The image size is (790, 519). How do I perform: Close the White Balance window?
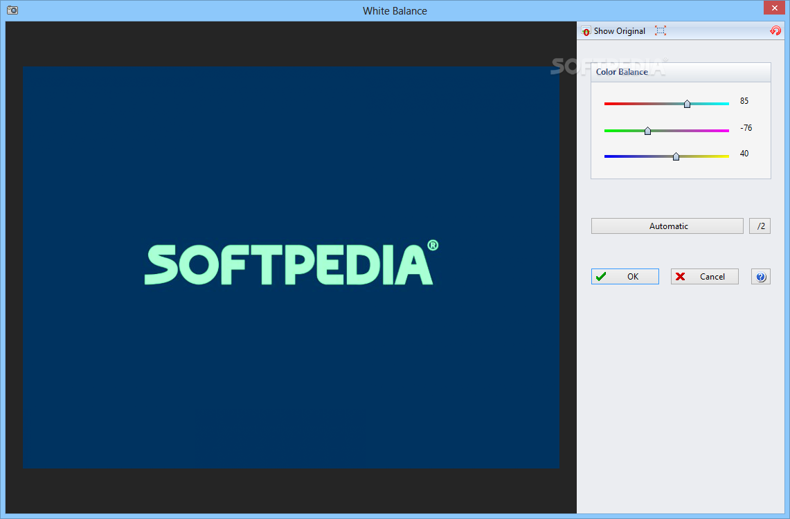[x=774, y=8]
